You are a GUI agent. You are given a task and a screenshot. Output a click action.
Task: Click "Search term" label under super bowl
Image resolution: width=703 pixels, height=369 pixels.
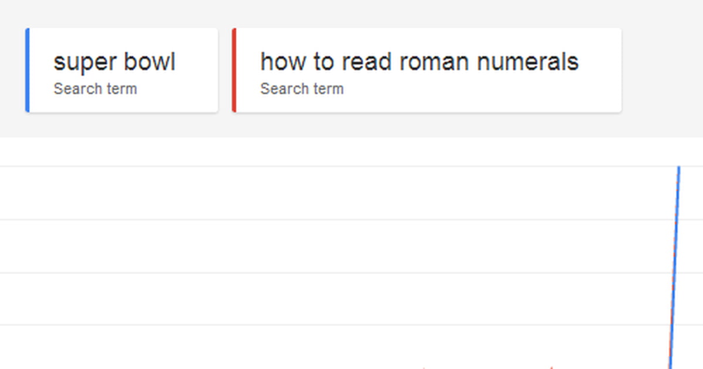[95, 89]
